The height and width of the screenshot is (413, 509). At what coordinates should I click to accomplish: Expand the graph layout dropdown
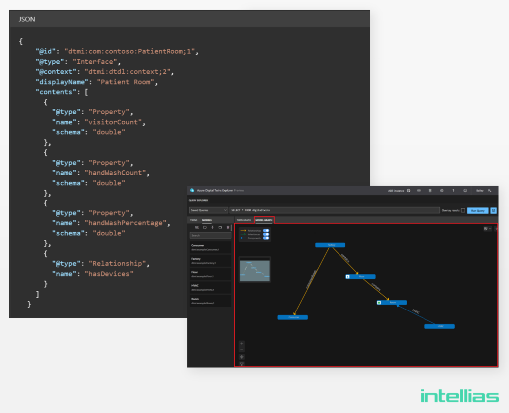(x=487, y=229)
